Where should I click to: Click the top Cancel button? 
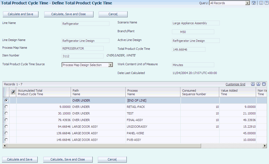pyautogui.click(x=113, y=14)
